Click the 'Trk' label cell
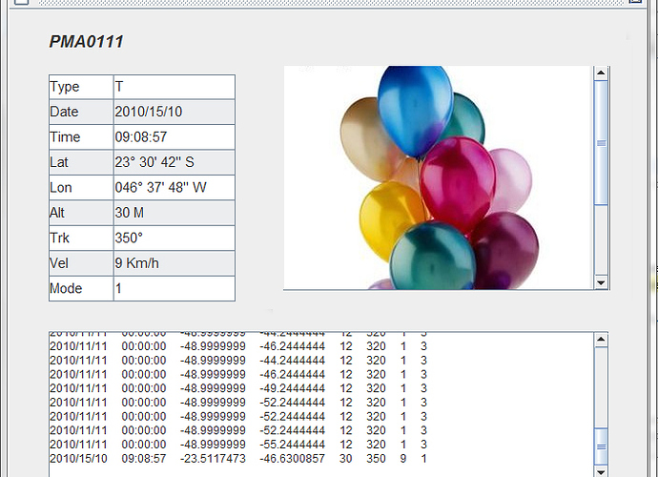Screen dimensions: 658x477 click(81, 238)
